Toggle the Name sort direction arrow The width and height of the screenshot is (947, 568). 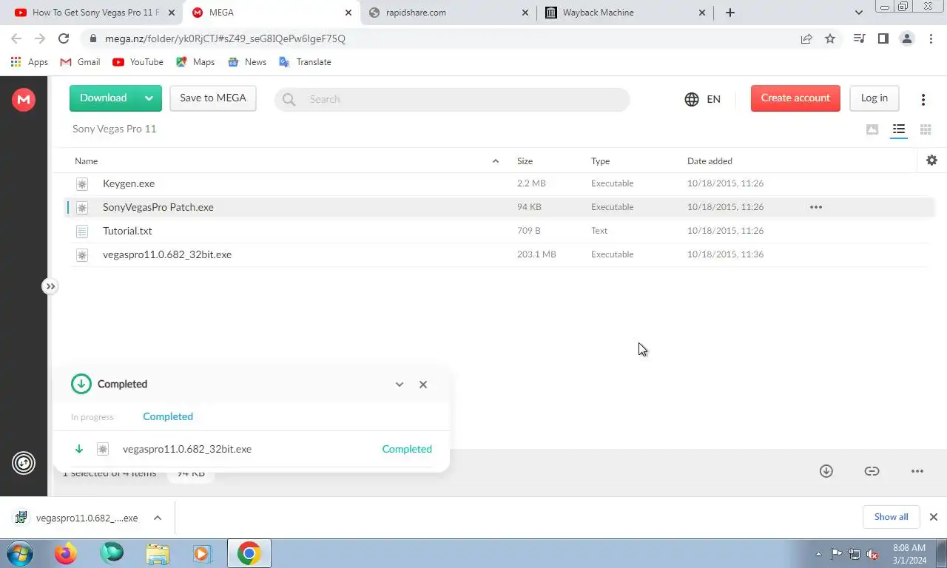[x=496, y=161]
